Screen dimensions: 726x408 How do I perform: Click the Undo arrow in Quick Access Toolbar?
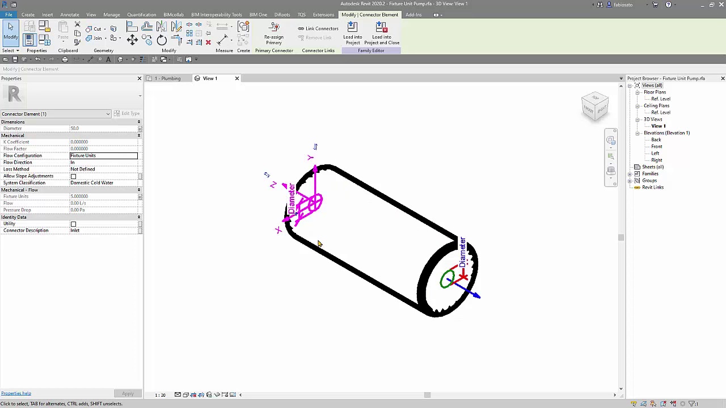click(x=37, y=59)
